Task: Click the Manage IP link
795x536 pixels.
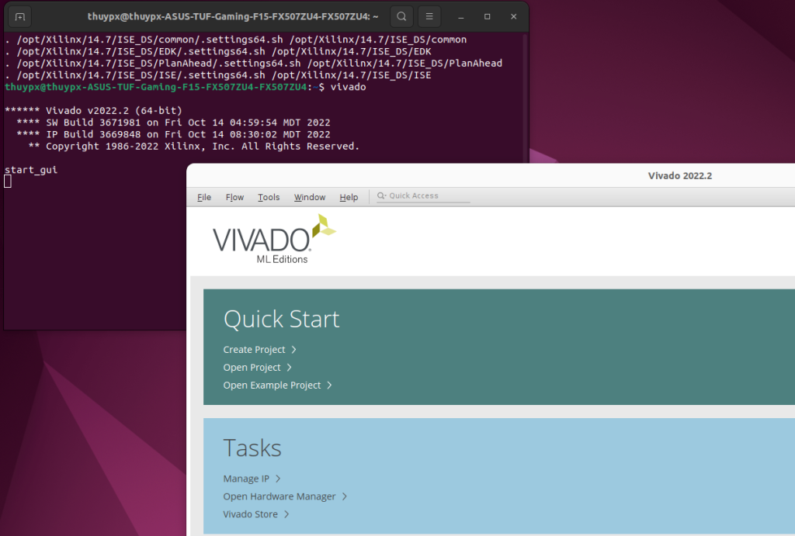Action: tap(246, 479)
